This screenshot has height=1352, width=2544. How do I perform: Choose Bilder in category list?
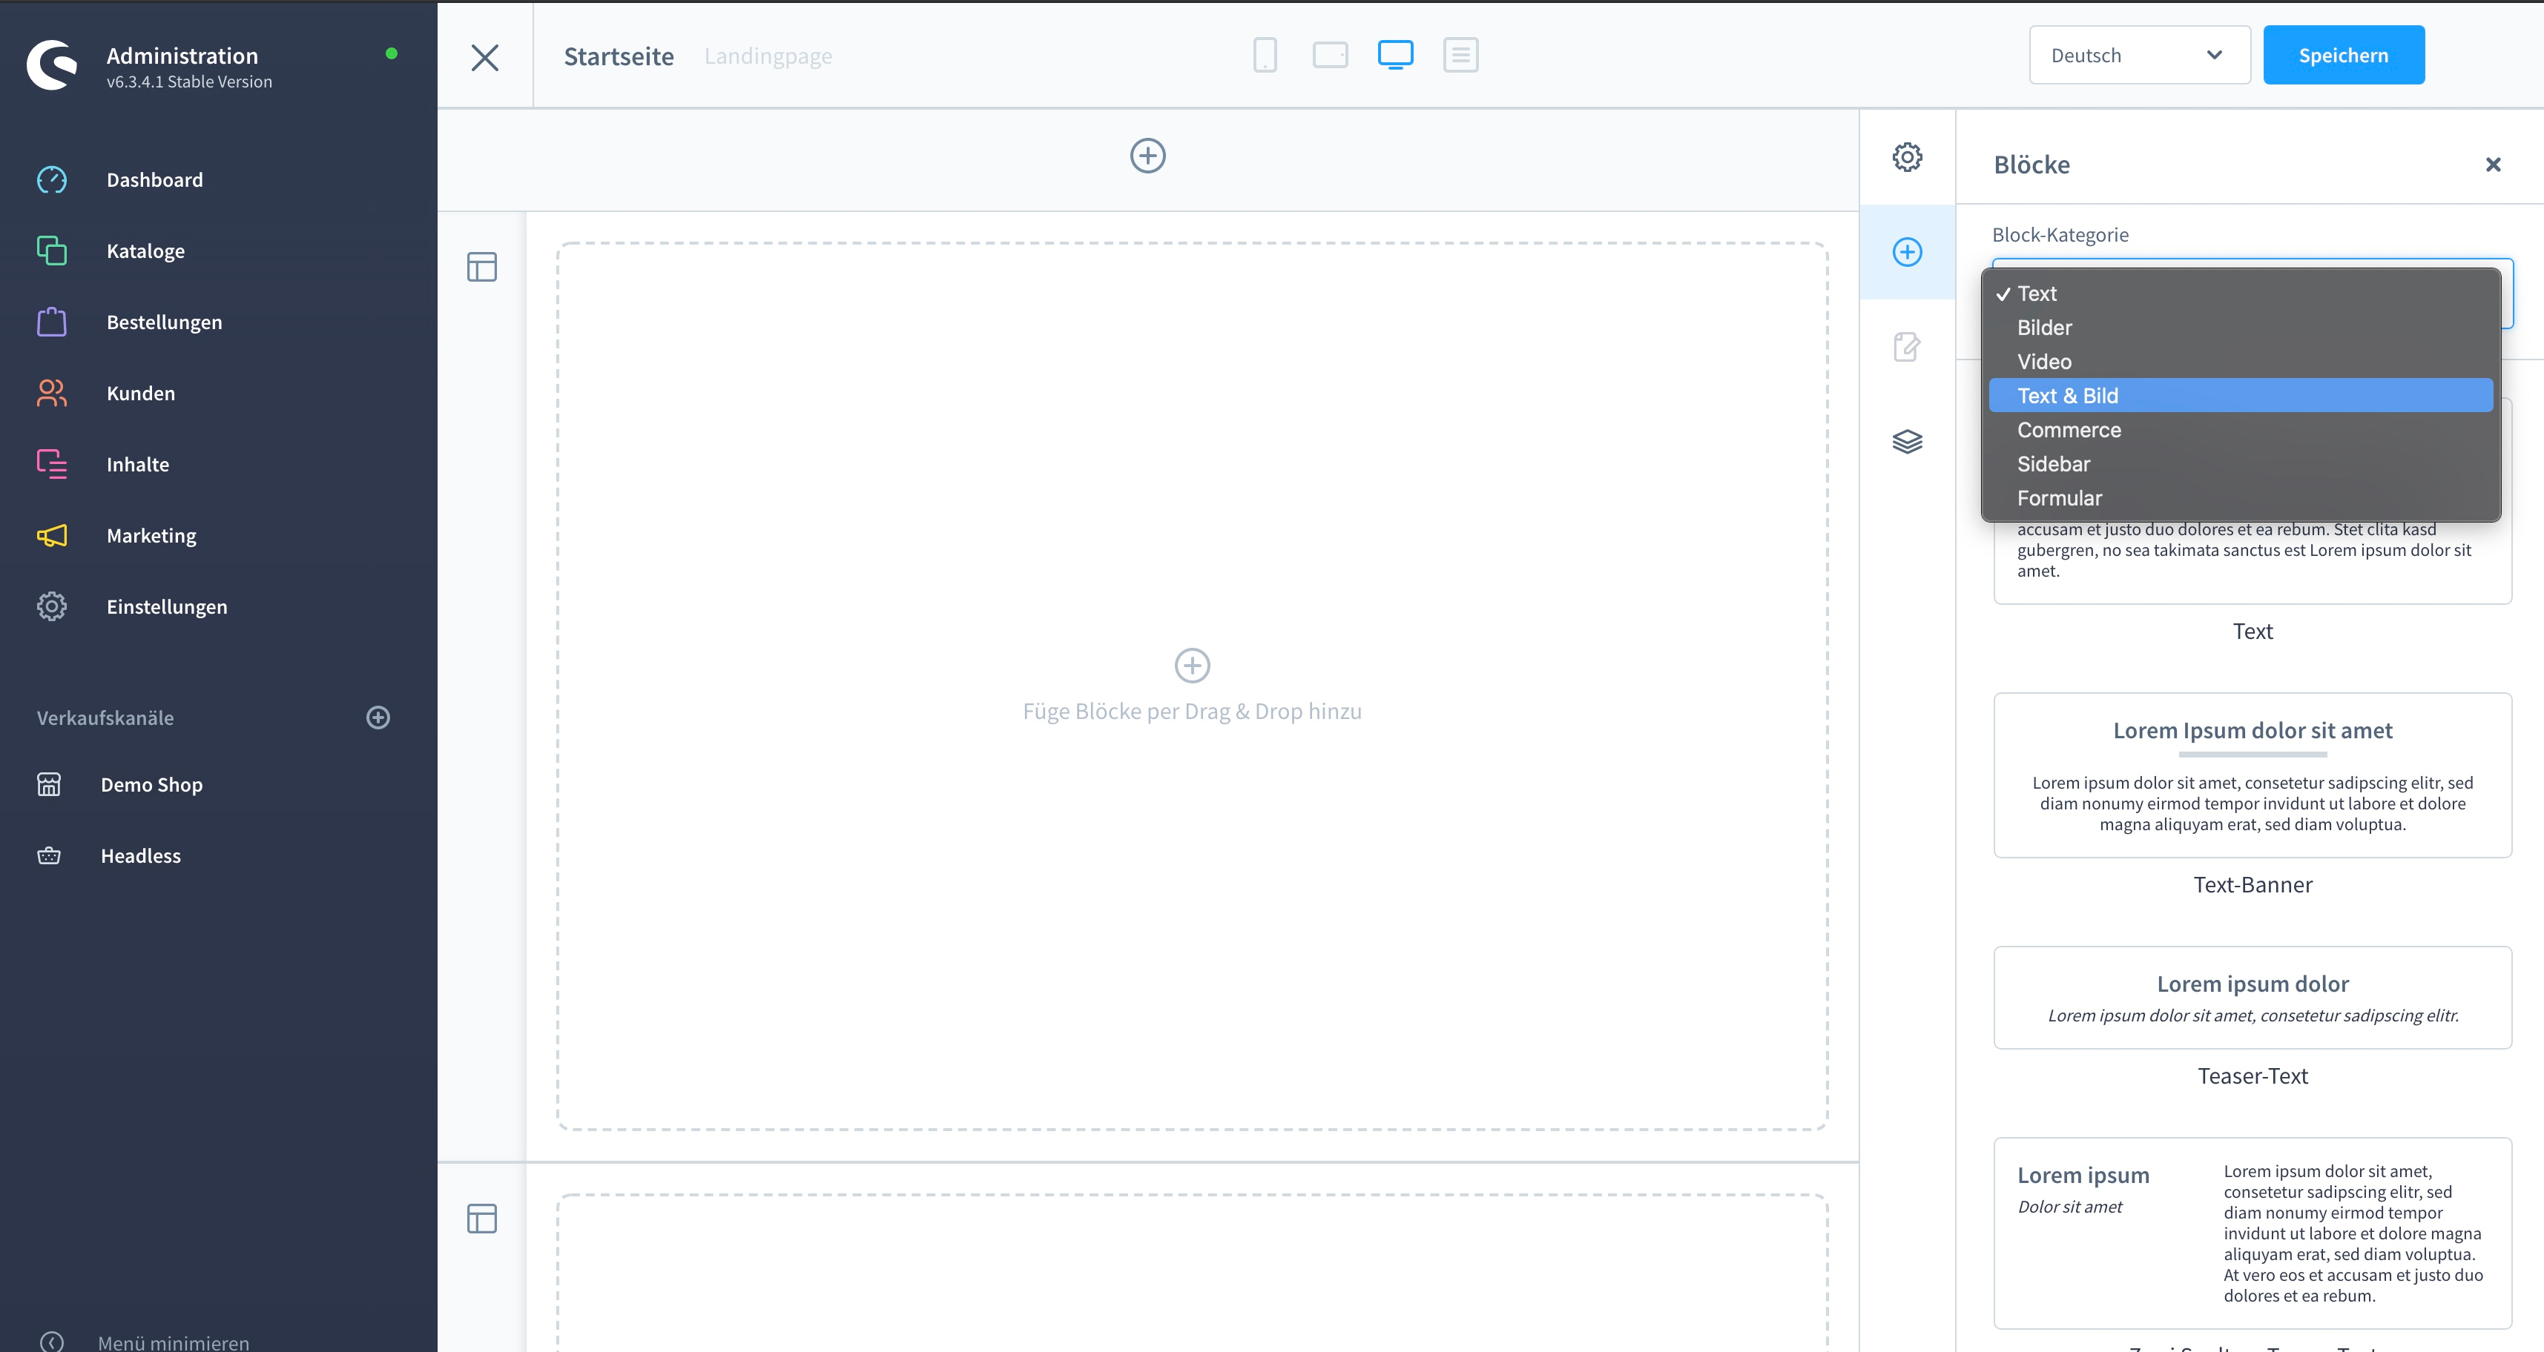pyautogui.click(x=2241, y=328)
